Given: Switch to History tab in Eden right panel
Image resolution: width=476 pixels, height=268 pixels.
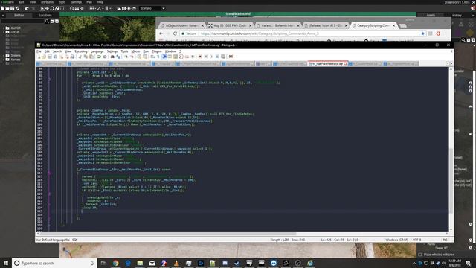Looking at the screenshot, I should click(x=457, y=15).
